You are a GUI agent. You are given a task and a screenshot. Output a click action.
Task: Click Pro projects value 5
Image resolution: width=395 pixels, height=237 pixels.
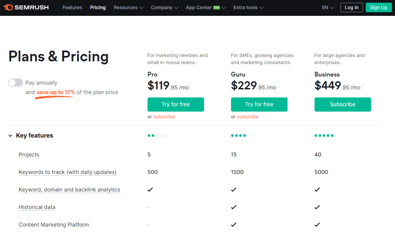pyautogui.click(x=149, y=154)
